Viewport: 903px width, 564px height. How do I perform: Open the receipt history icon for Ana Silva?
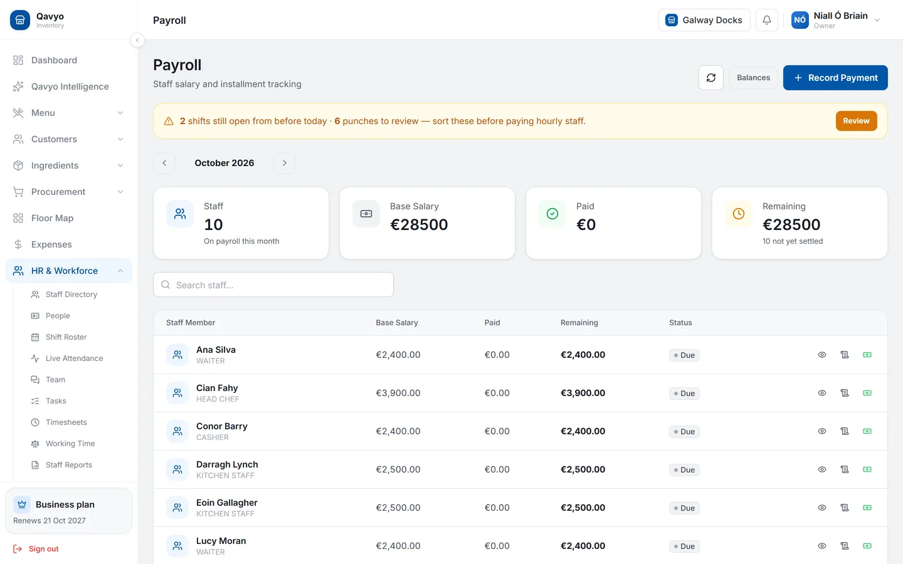tap(845, 355)
